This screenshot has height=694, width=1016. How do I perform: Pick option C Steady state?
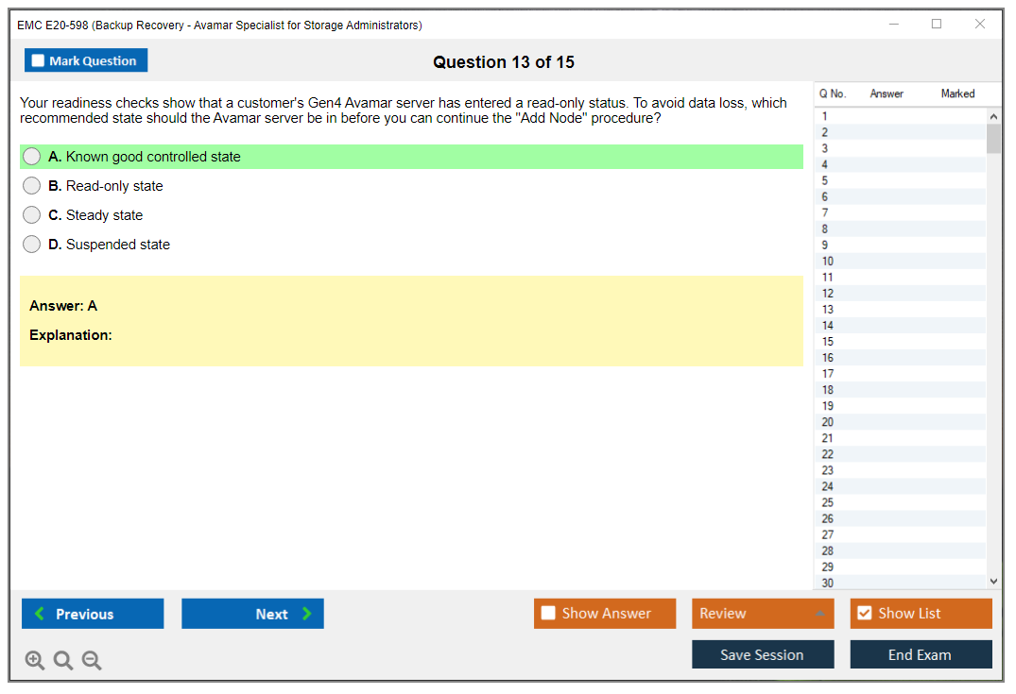tap(32, 215)
